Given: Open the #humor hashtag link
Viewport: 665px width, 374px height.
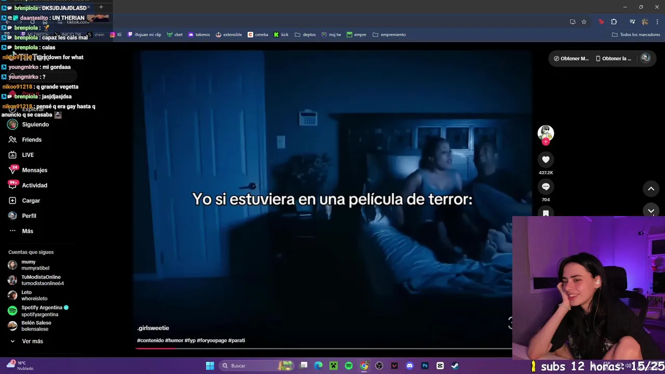Looking at the screenshot, I should (x=174, y=340).
